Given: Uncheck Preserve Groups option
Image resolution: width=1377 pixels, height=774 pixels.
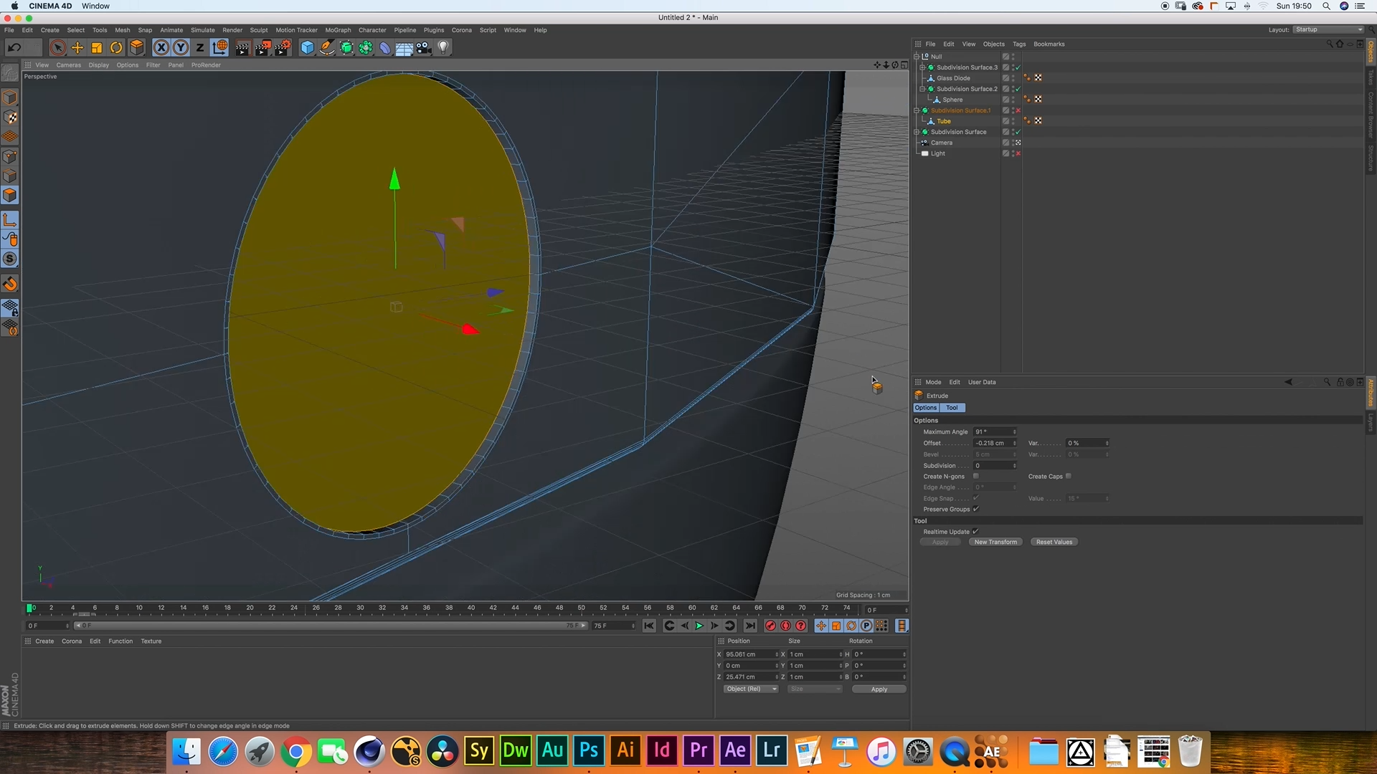Looking at the screenshot, I should click(975, 509).
